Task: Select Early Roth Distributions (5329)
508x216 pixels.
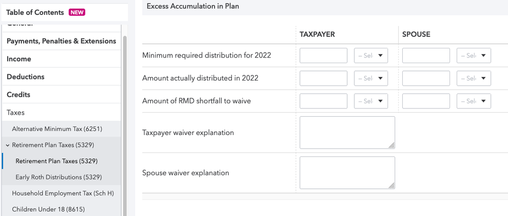Action: [59, 177]
